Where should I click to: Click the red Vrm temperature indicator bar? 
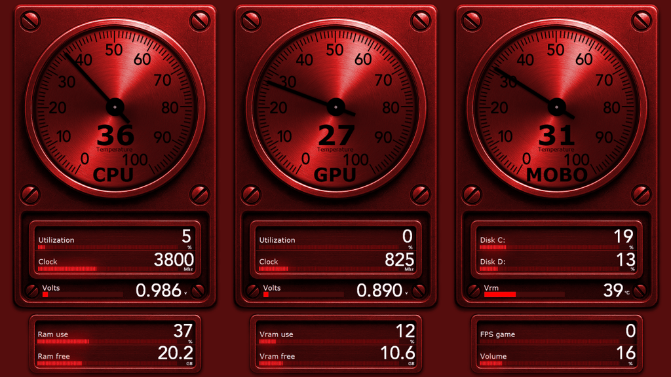coord(499,295)
